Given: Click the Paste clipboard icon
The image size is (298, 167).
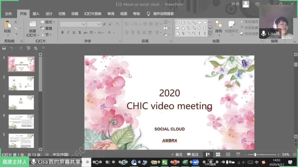Looking at the screenshot, I should (7, 24).
